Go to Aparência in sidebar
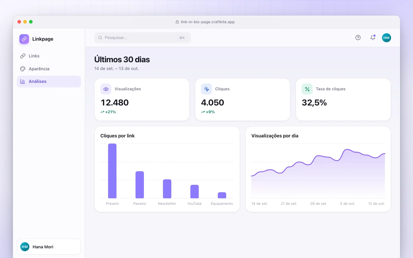Screen dimensions: 413x258 click(x=49, y=69)
